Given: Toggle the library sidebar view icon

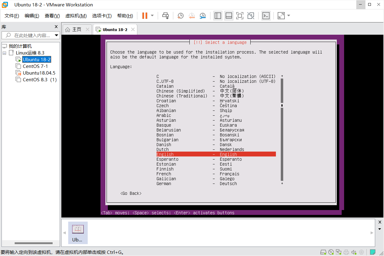Looking at the screenshot, I should 218,16.
